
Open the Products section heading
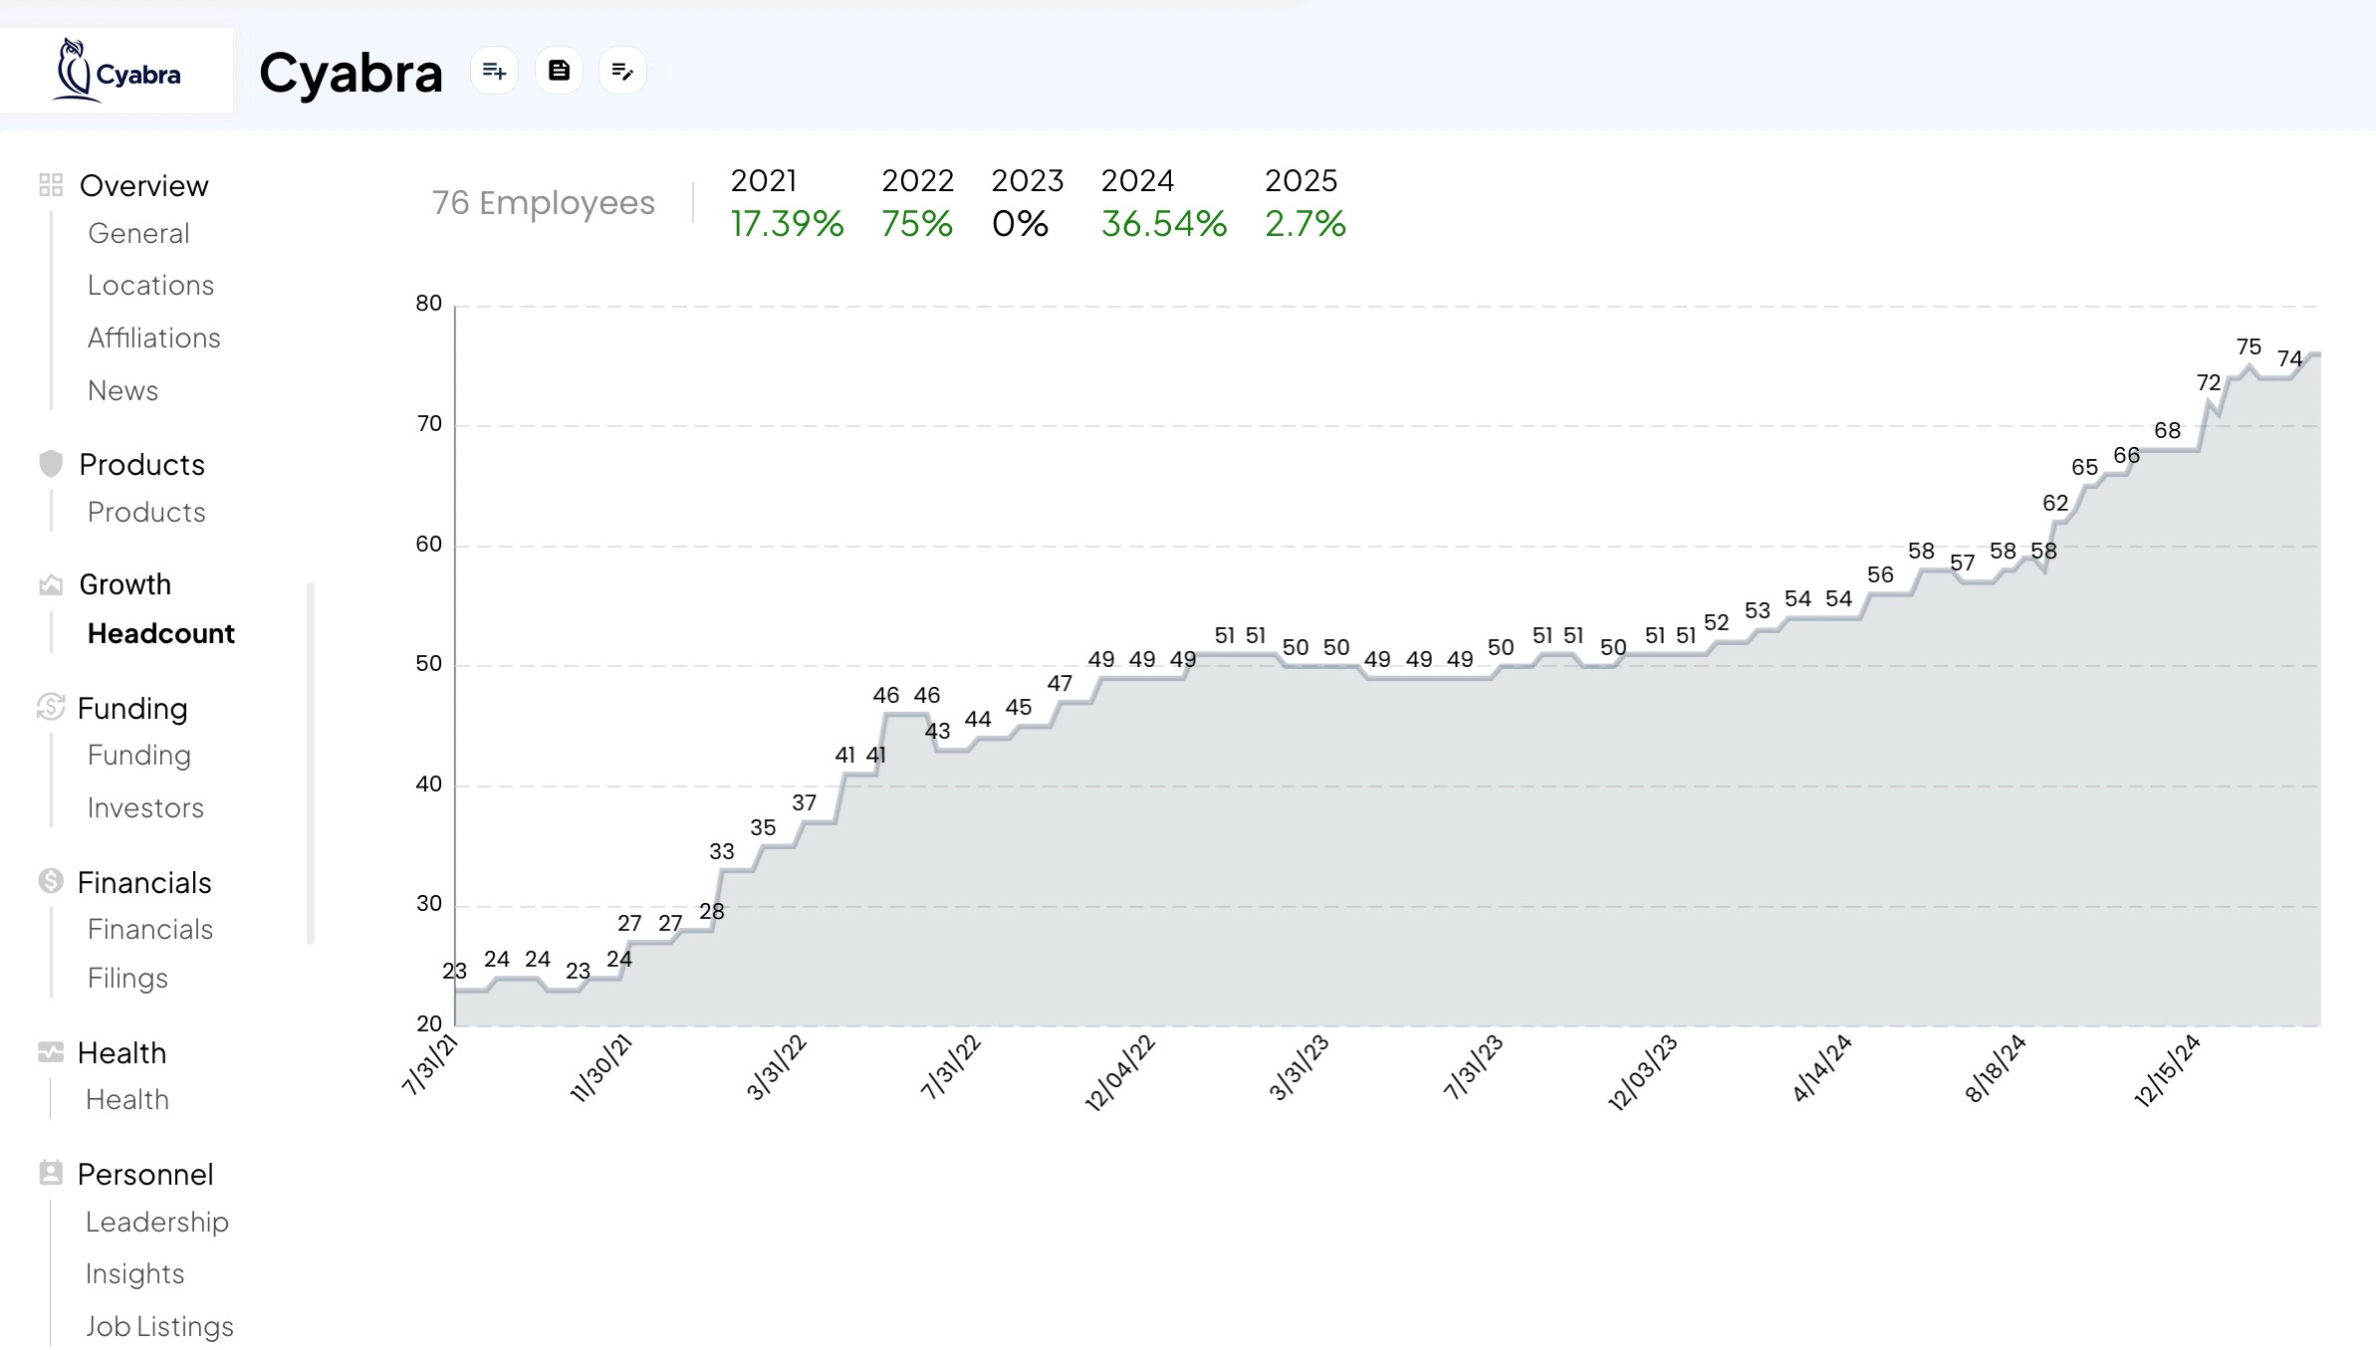(141, 464)
